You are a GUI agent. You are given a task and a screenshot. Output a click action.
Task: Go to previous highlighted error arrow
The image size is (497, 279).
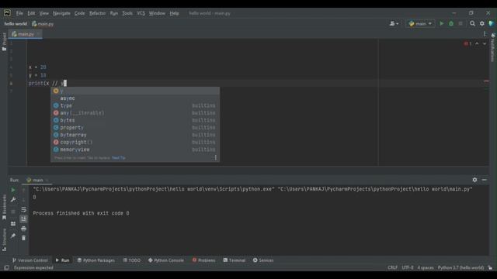click(477, 43)
